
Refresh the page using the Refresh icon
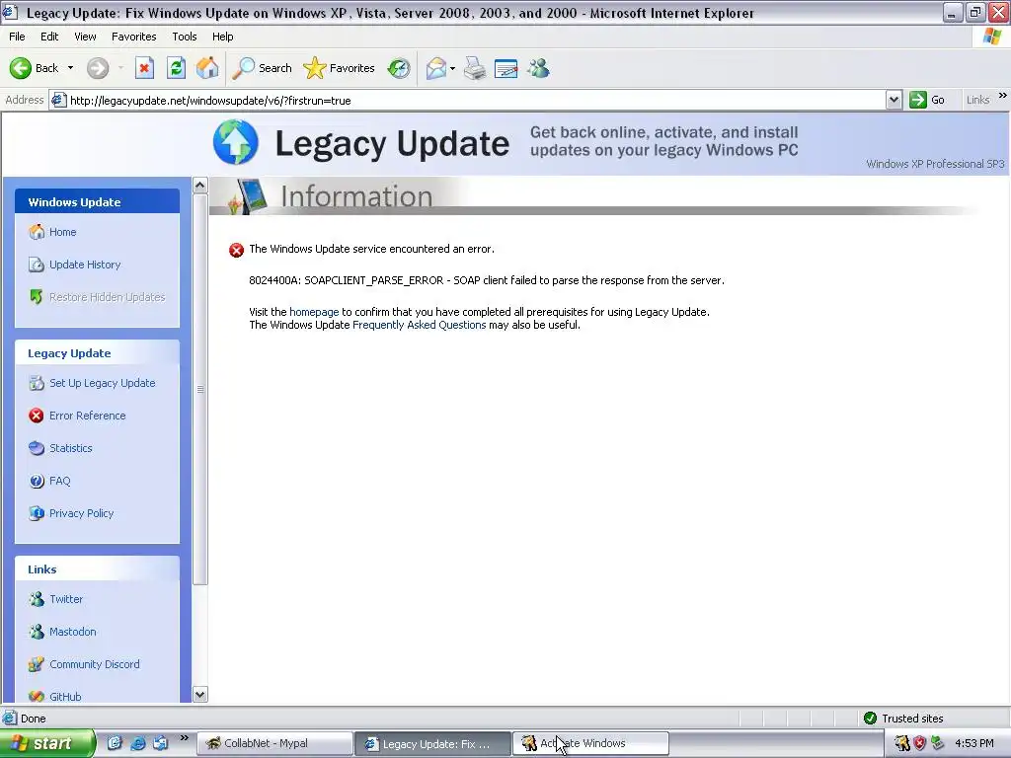pos(176,68)
